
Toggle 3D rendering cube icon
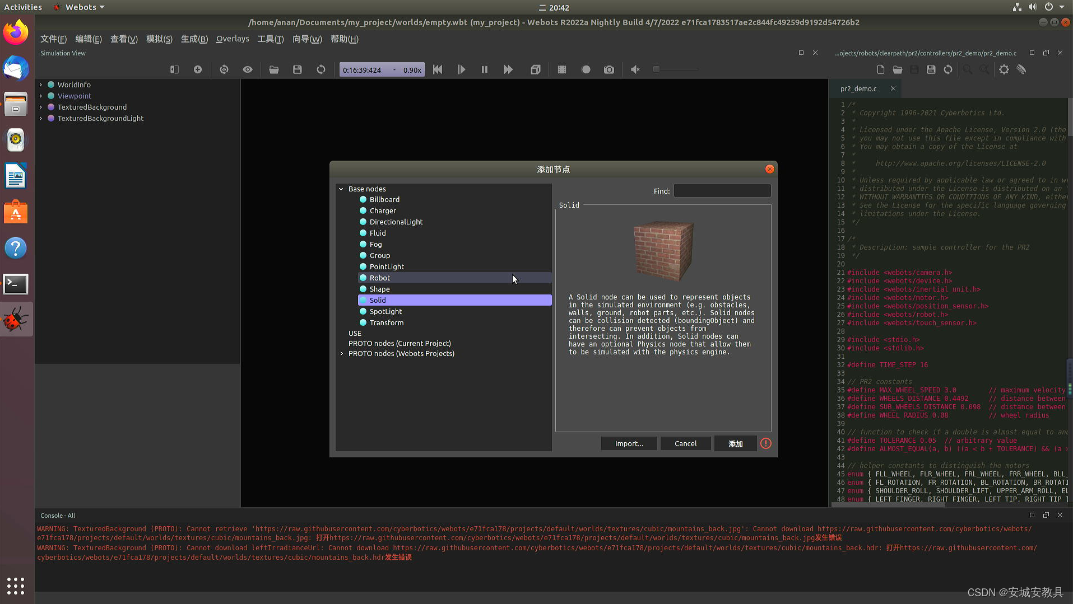click(536, 69)
